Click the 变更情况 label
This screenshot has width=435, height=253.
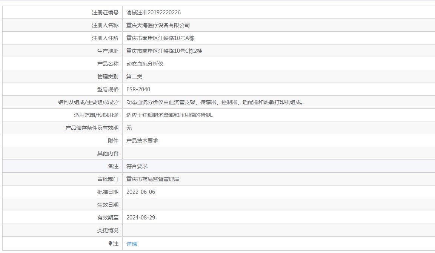[x=108, y=230]
